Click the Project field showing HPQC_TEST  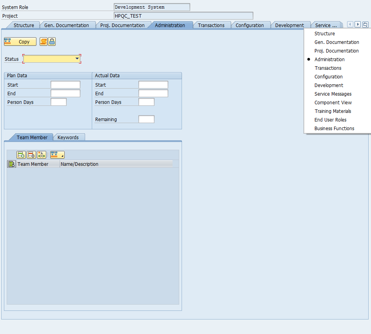coord(184,16)
